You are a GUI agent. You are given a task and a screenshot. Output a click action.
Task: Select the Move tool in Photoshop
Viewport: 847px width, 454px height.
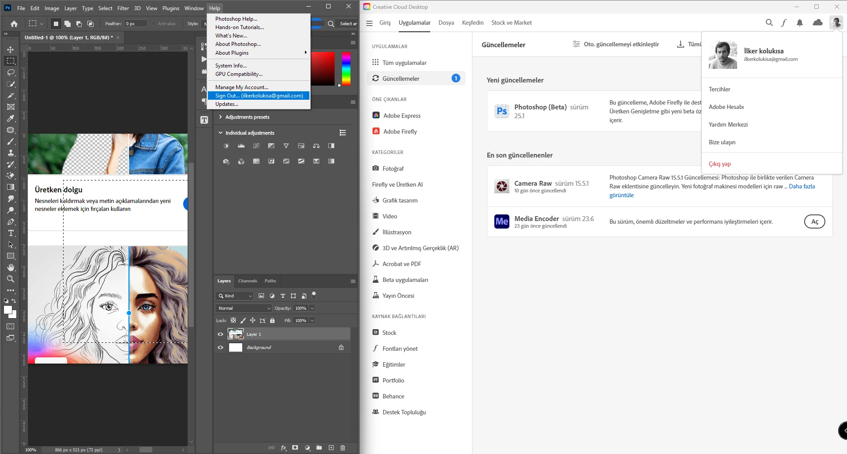11,49
